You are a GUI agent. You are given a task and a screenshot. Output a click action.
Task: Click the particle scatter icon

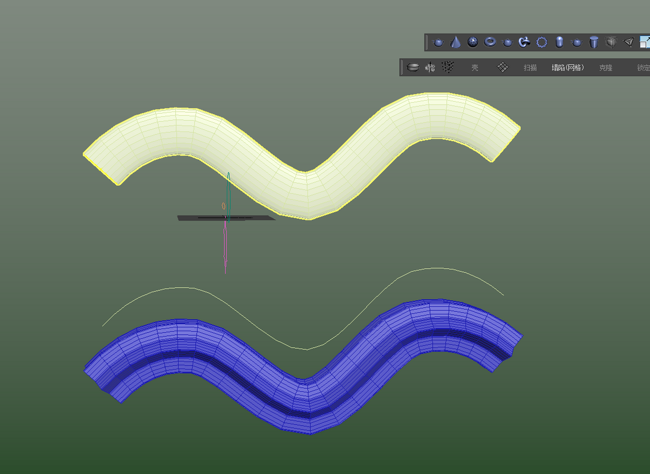coord(448,67)
